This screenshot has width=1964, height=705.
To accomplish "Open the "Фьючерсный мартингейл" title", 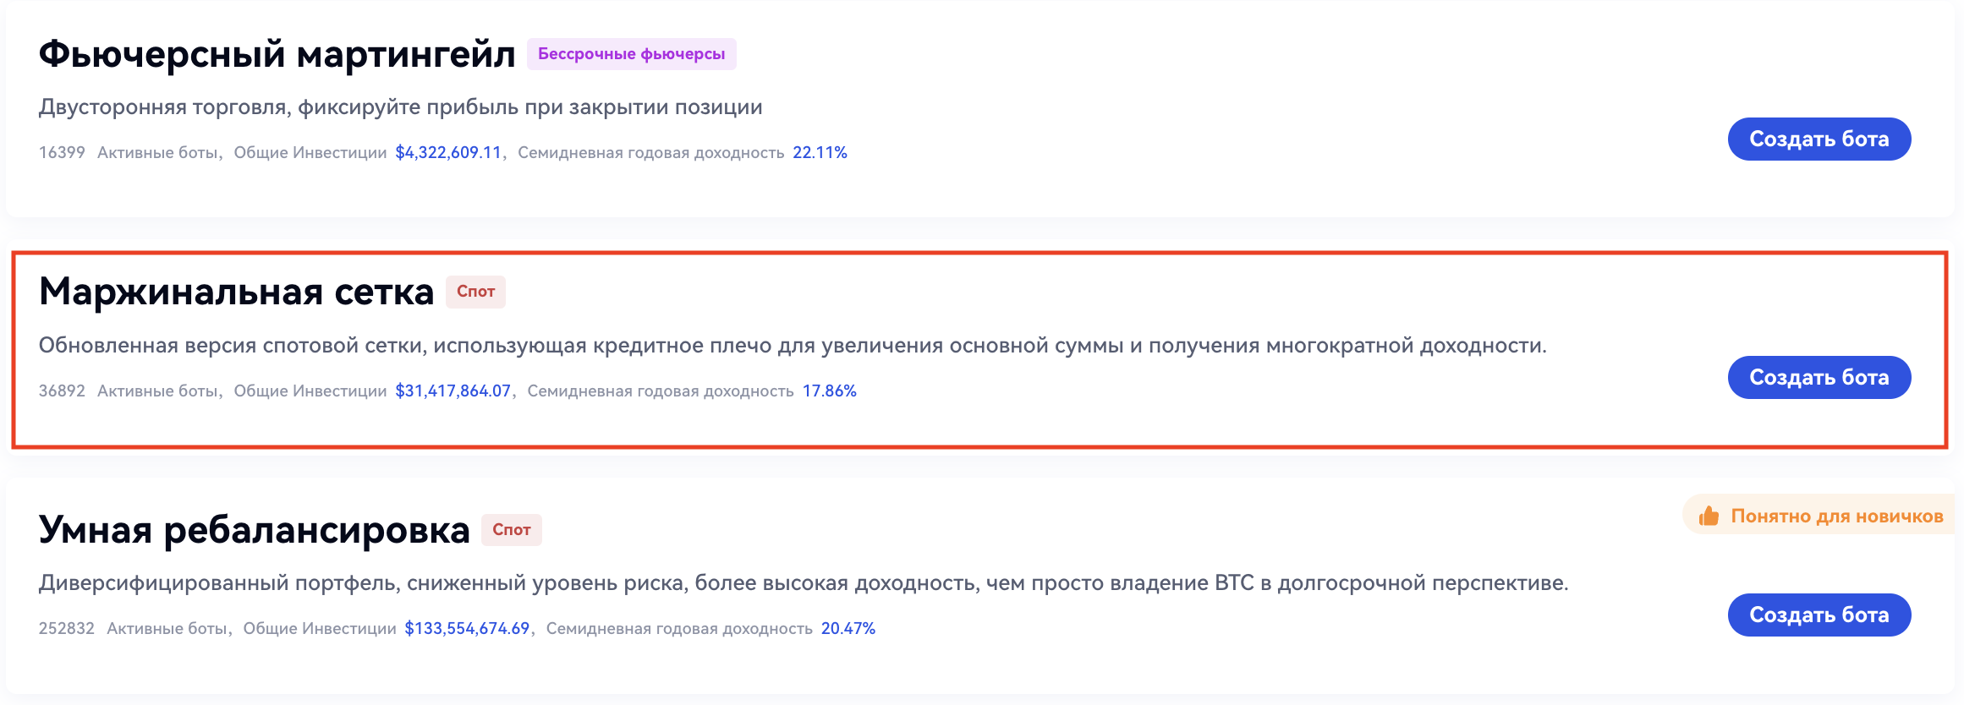I will pyautogui.click(x=277, y=54).
